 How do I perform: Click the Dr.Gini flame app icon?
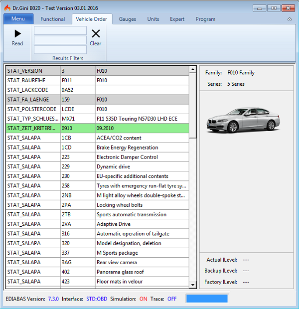pos(6,8)
